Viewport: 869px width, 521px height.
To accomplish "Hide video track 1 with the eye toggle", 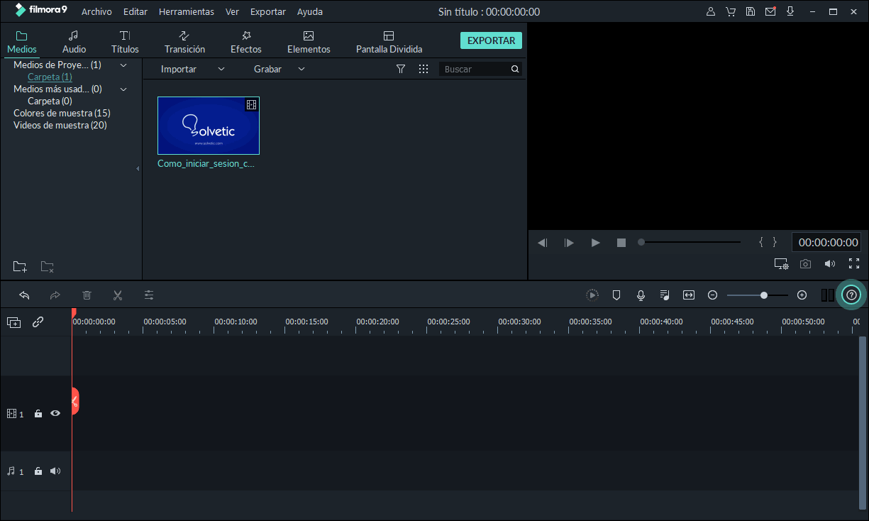I will pyautogui.click(x=55, y=413).
